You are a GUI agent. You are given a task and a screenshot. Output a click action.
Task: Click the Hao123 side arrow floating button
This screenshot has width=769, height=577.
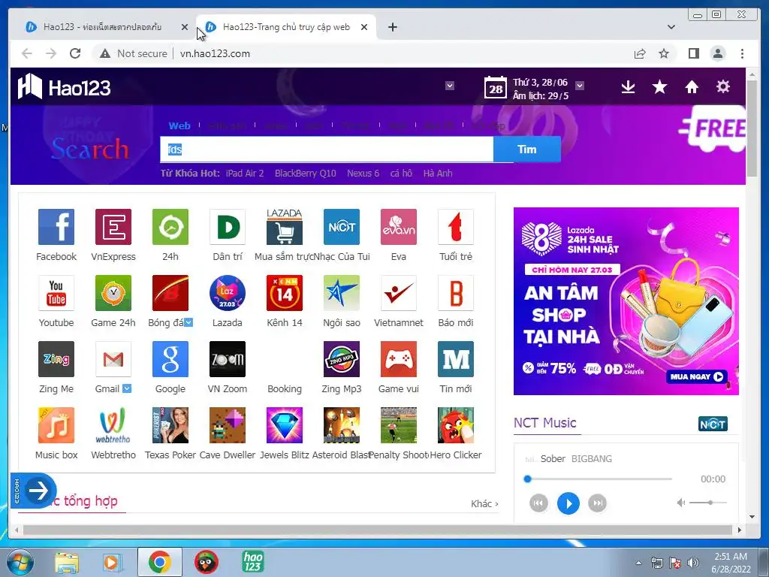33,491
